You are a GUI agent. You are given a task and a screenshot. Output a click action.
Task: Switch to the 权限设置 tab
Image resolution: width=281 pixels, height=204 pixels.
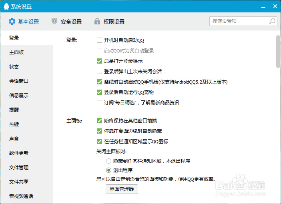click(x=110, y=22)
